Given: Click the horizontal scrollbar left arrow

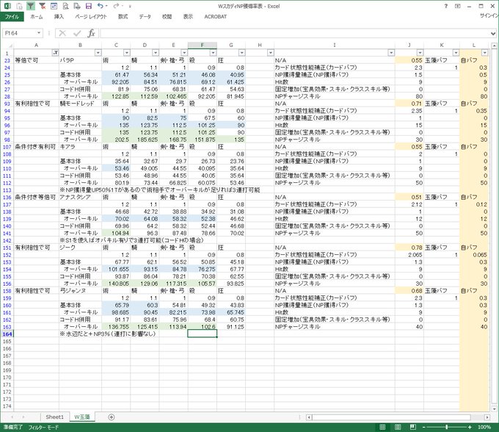Looking at the screenshot, I should (x=309, y=417).
